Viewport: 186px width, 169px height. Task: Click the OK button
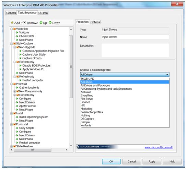click(111, 161)
